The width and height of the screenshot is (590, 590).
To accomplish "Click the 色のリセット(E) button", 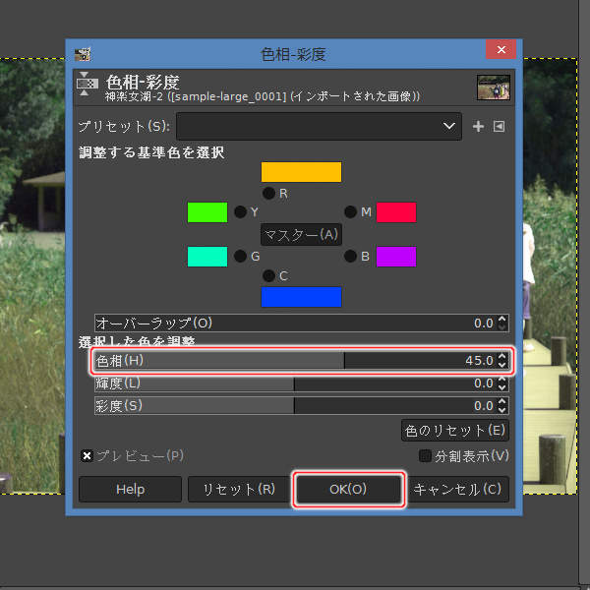I will click(x=455, y=431).
